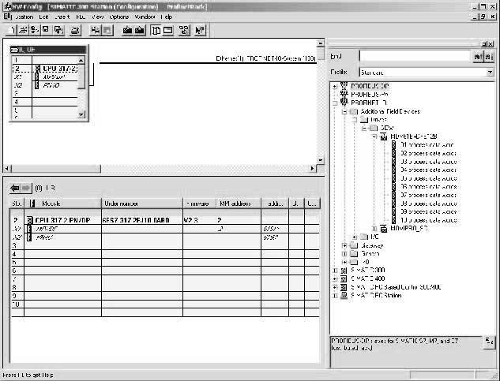Click the Find text field in catalog
This screenshot has height=381, width=500.
click(415, 56)
